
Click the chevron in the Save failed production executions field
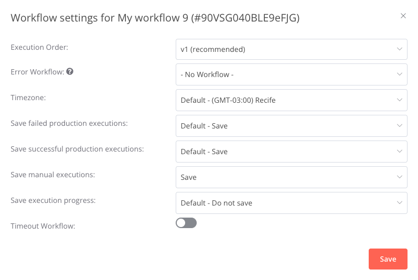(399, 126)
